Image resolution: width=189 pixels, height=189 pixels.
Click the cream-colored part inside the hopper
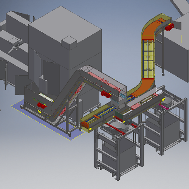(x=46, y=97)
